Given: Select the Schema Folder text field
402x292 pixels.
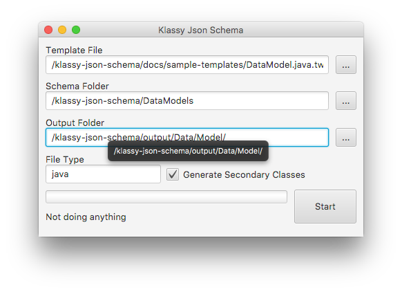Looking at the screenshot, I should [187, 100].
